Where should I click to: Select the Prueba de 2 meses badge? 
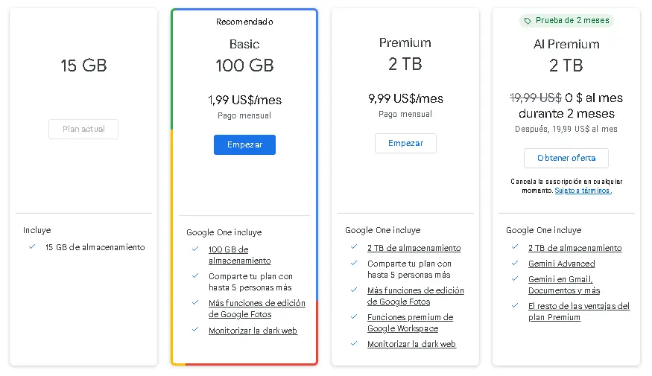point(566,21)
